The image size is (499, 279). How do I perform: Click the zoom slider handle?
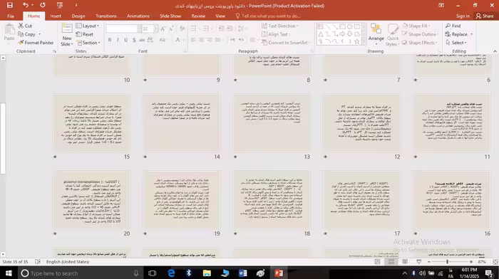[447, 262]
